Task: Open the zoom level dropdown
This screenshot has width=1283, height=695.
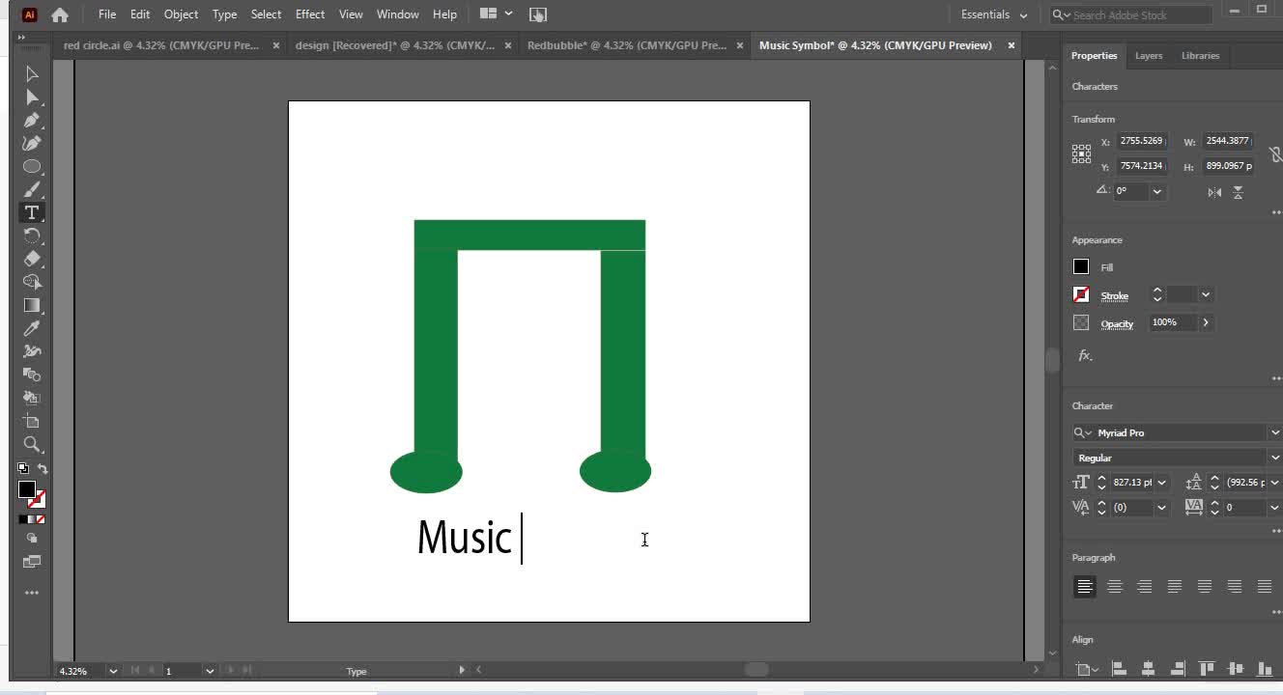Action: [x=113, y=671]
